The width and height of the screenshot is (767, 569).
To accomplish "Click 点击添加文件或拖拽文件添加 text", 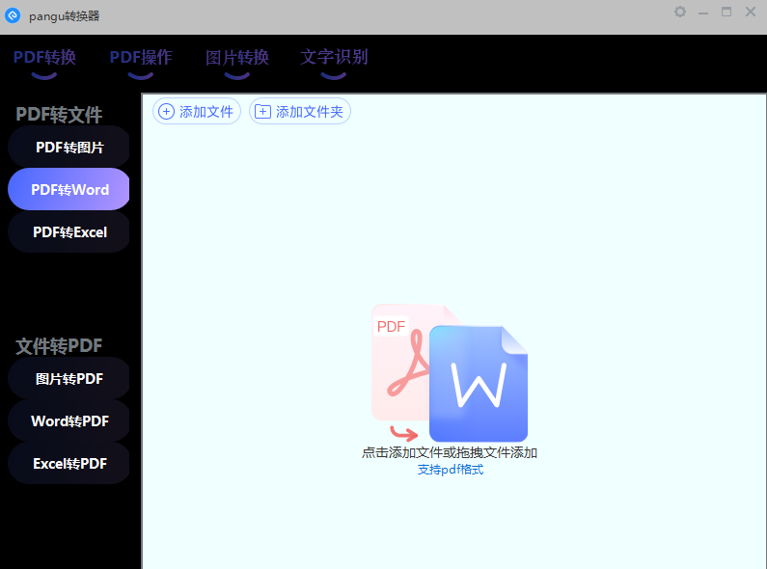I will [x=449, y=452].
